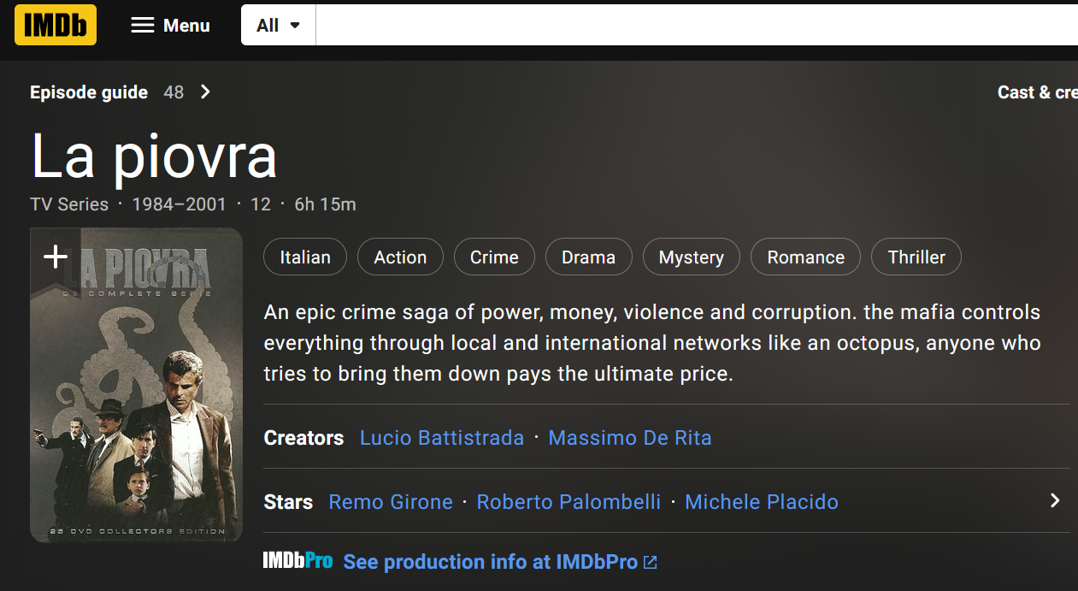Expand the full Stars list arrow
This screenshot has width=1078, height=591.
point(1055,501)
